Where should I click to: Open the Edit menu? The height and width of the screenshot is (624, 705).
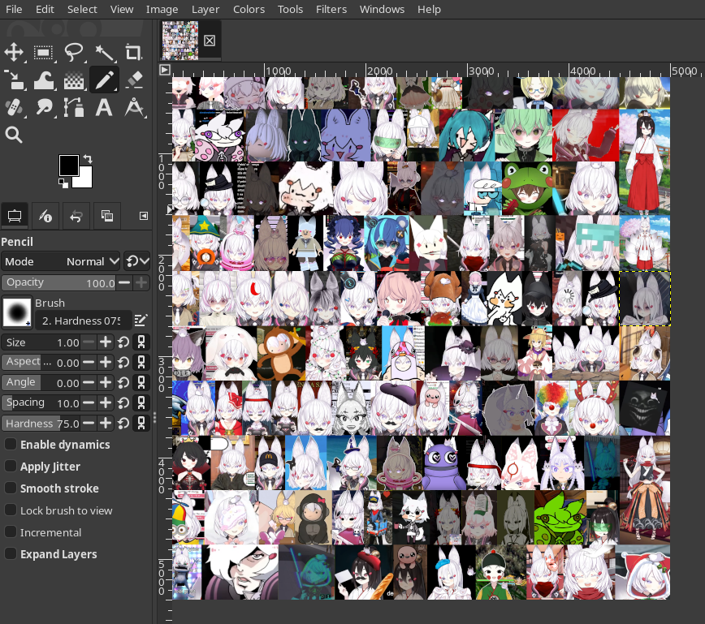pos(45,9)
